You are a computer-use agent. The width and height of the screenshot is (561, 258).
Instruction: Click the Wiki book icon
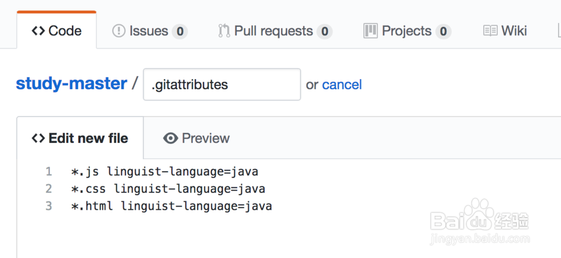490,31
